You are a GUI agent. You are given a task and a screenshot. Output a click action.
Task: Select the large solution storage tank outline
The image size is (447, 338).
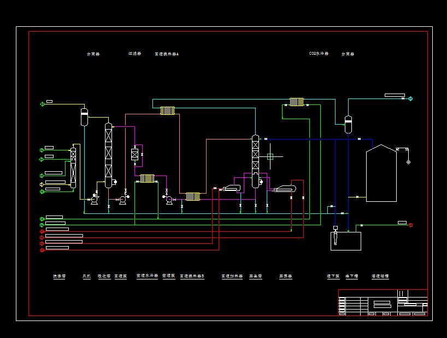coord(381,173)
